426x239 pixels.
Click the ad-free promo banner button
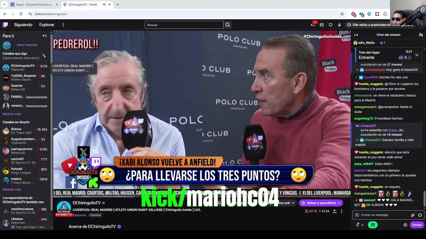point(381,25)
